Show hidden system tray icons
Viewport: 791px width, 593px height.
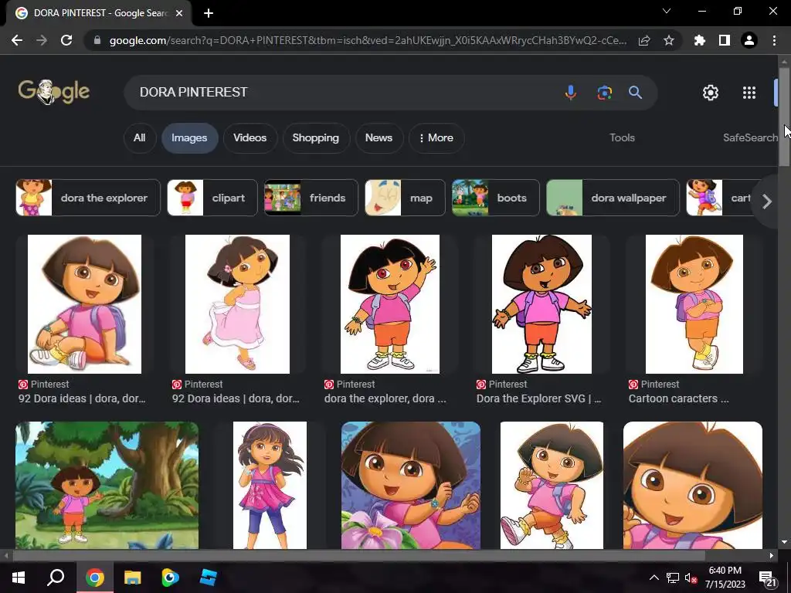[654, 578]
